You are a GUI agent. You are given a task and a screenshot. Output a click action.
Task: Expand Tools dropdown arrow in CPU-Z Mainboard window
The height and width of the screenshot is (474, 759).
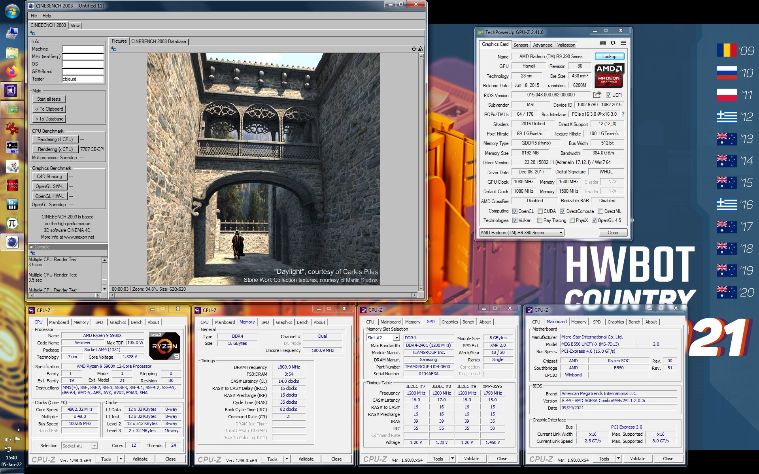(618, 459)
